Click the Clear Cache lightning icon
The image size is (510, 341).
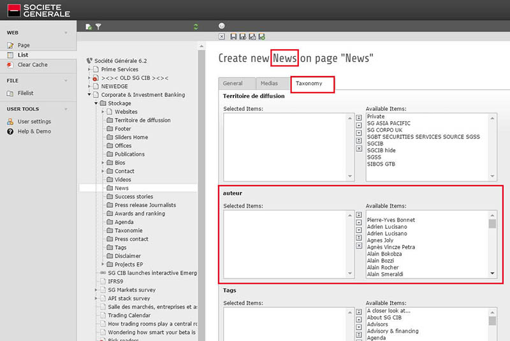(x=10, y=64)
